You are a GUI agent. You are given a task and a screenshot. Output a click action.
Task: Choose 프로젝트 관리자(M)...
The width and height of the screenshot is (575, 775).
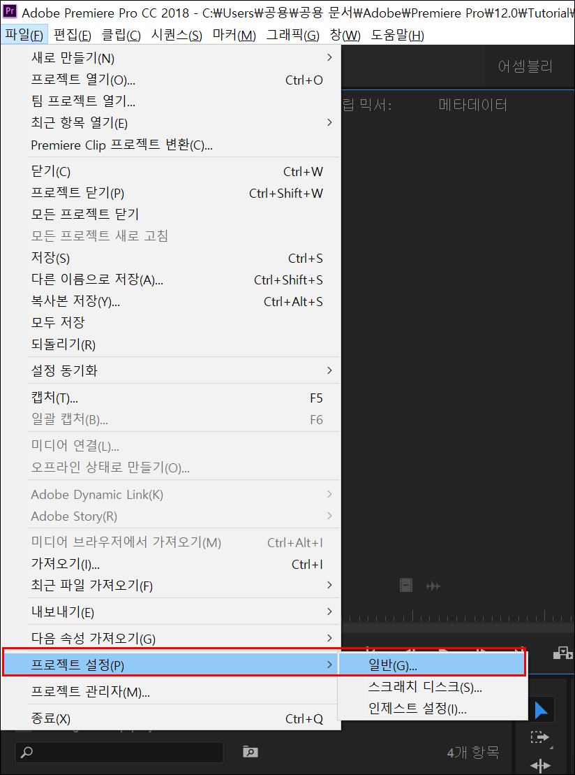[171, 692]
